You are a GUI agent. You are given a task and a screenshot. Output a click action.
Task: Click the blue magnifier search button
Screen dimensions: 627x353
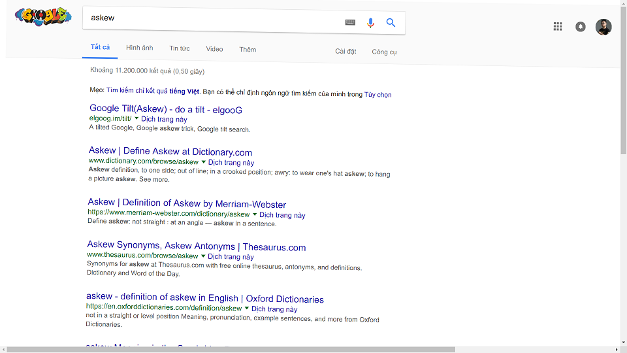click(391, 23)
